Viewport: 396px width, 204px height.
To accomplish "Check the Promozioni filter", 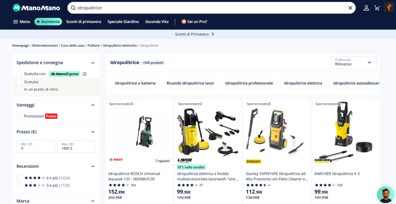I will tap(19, 116).
